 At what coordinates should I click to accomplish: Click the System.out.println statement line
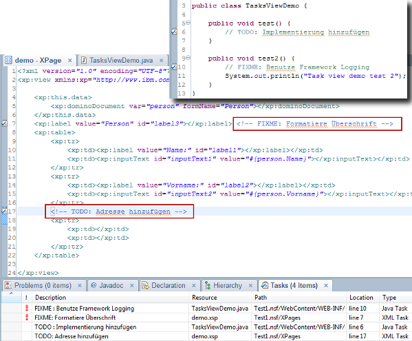click(x=315, y=76)
